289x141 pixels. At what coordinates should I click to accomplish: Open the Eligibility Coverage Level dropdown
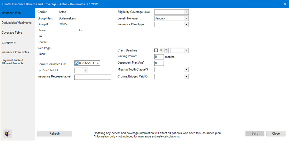click(x=186, y=12)
